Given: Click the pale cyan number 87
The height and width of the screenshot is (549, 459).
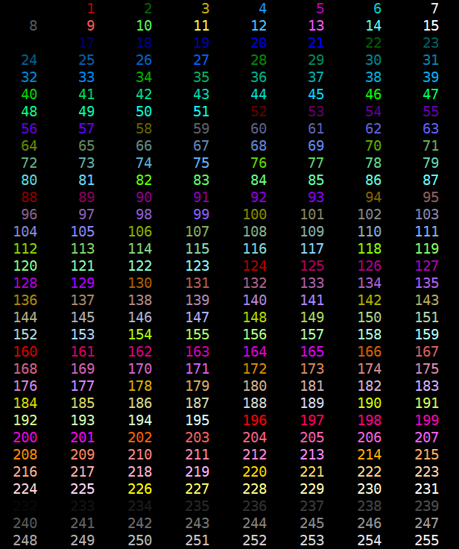Looking at the screenshot, I should (x=431, y=180).
